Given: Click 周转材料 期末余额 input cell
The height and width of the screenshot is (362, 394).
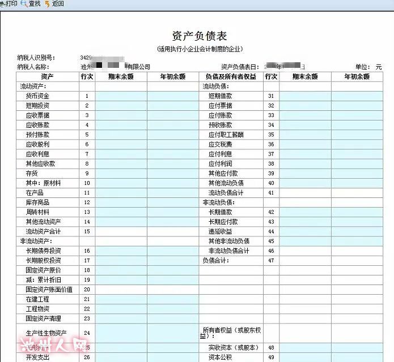Looking at the screenshot, I should (x=121, y=212).
